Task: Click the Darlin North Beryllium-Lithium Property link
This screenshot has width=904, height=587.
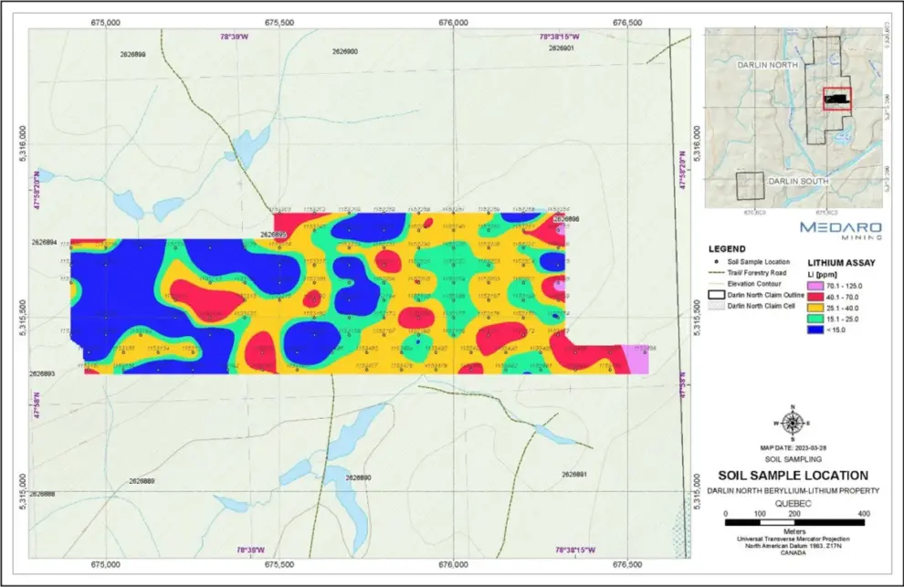Action: (793, 490)
